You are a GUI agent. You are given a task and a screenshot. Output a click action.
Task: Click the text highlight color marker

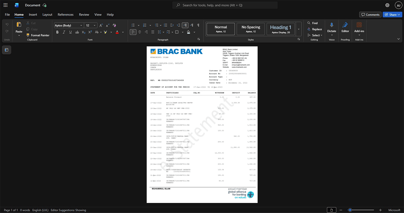[105, 32]
